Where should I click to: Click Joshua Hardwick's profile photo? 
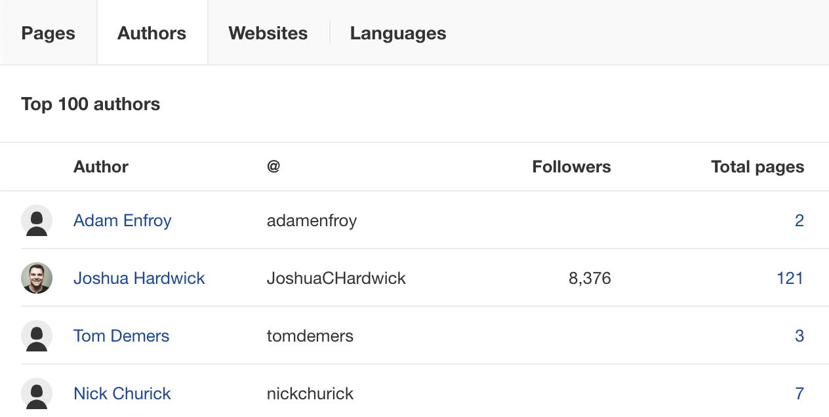tap(37, 278)
